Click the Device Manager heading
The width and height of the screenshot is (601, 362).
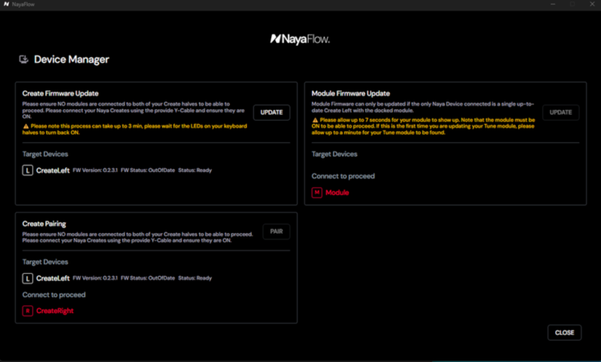click(71, 59)
